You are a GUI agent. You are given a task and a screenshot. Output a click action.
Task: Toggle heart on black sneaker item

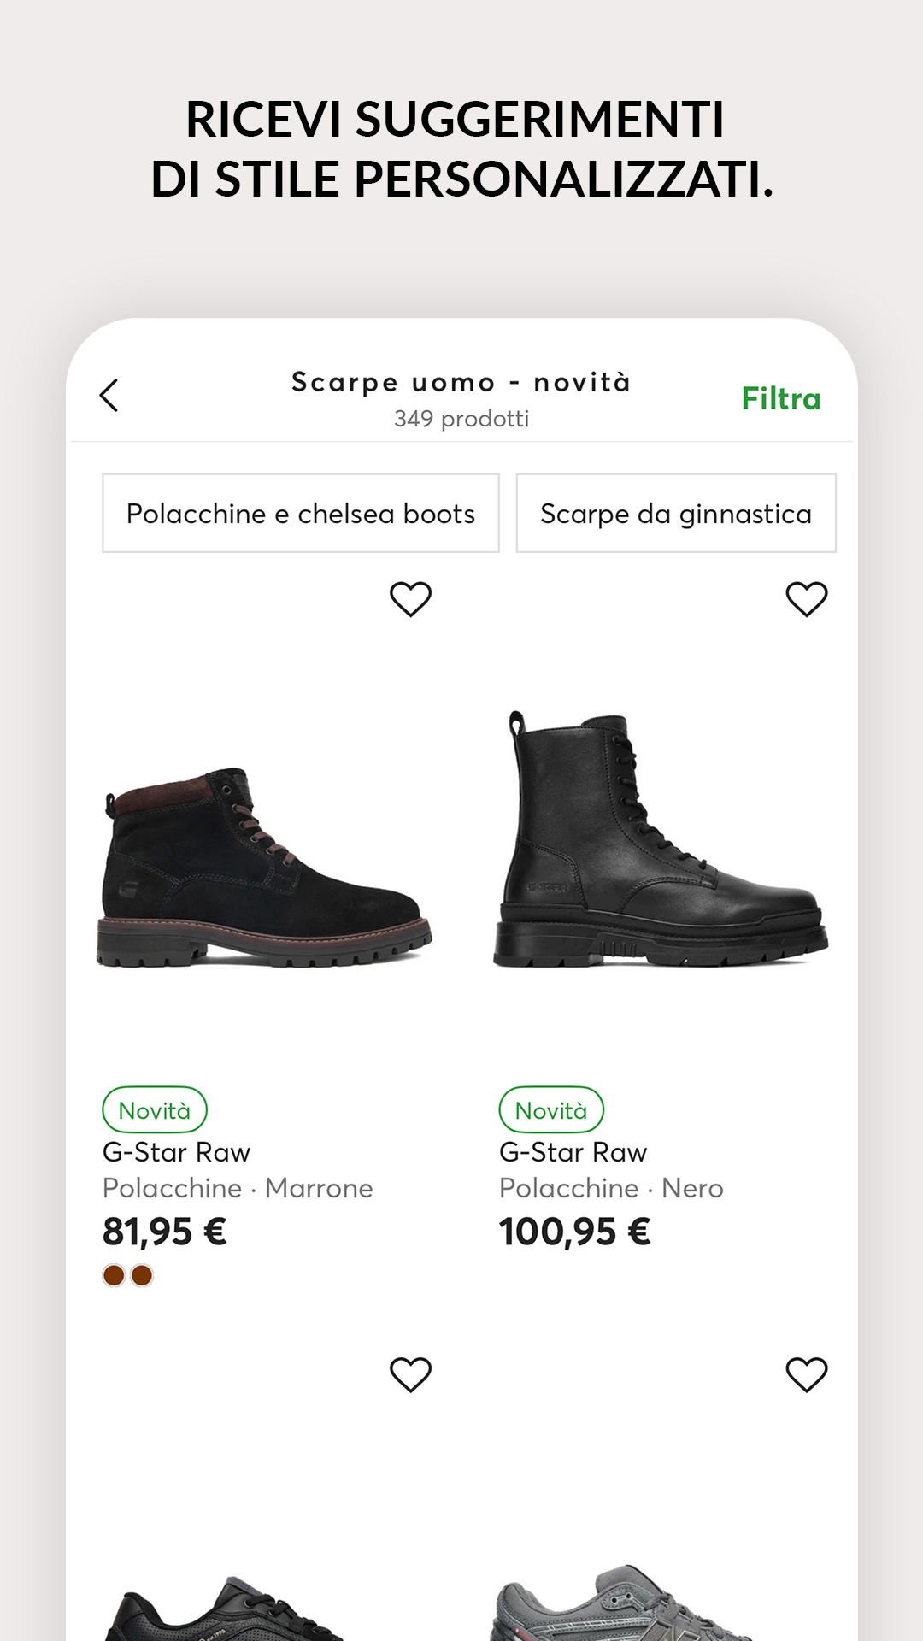(410, 1374)
